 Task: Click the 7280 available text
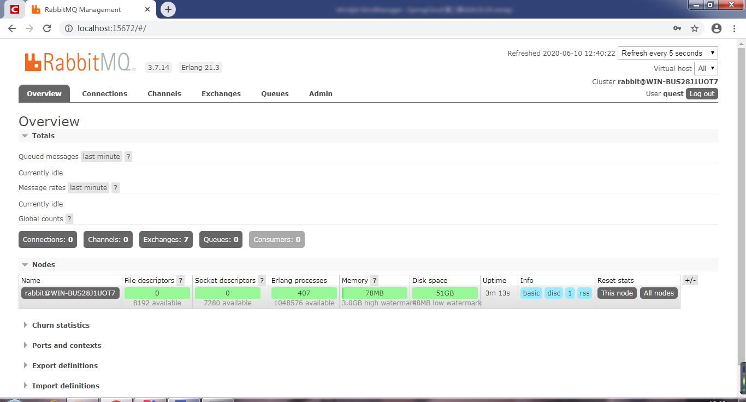pyautogui.click(x=228, y=303)
